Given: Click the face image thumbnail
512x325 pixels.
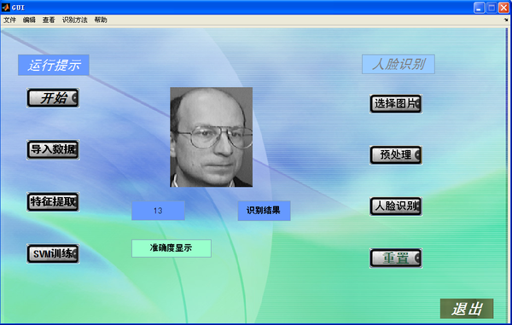Looking at the screenshot, I should tap(212, 137).
